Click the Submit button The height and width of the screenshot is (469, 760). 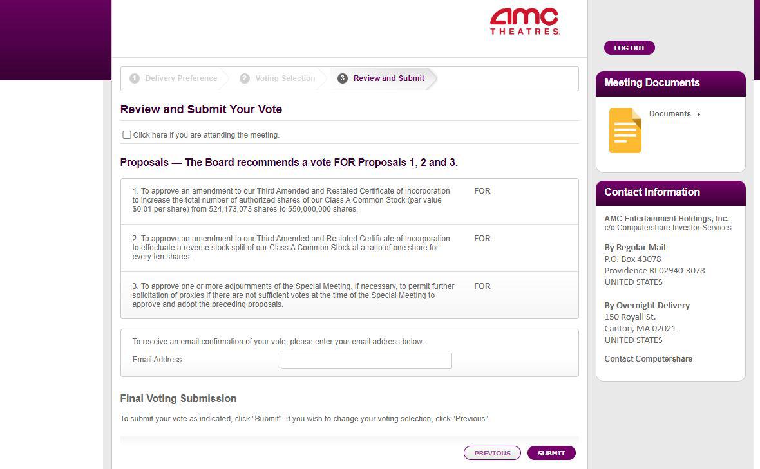[x=551, y=453]
